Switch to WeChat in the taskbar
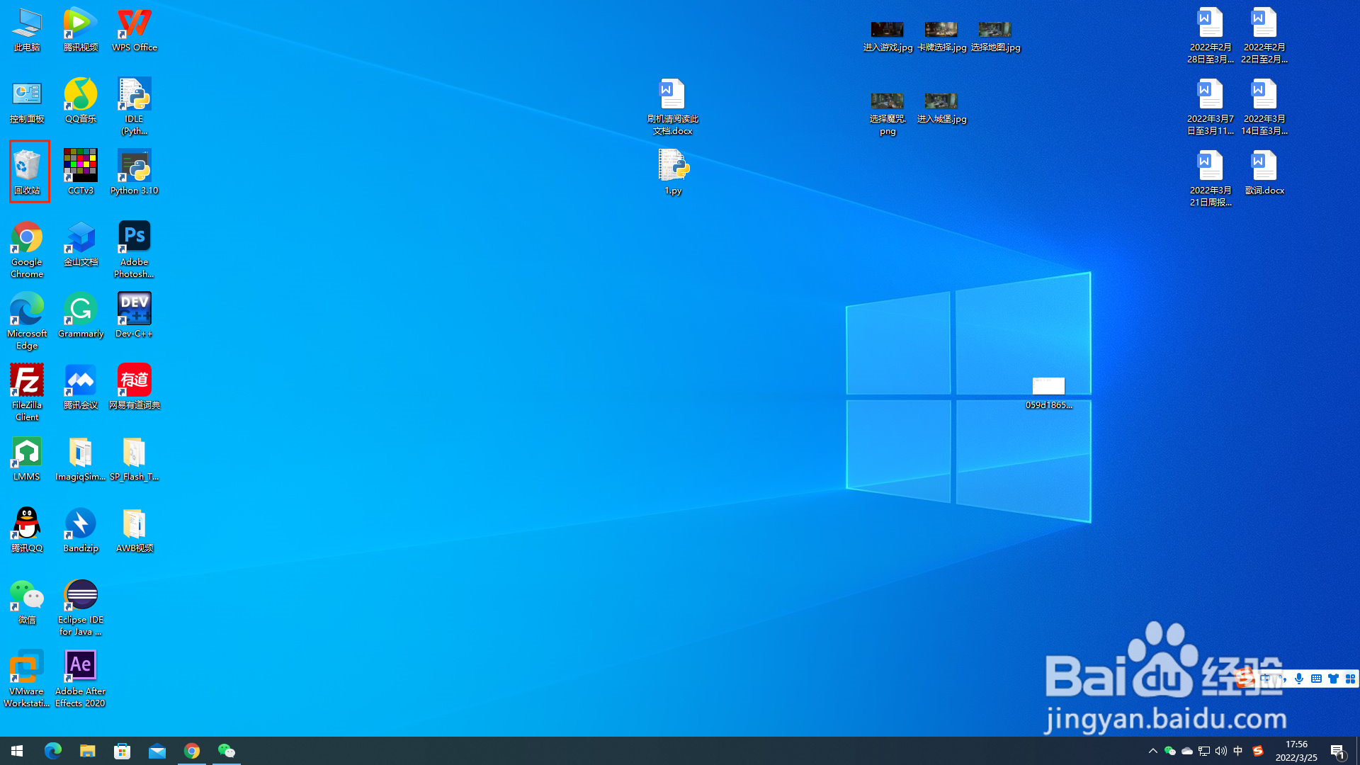Screen dimensions: 1360x765 [227, 751]
